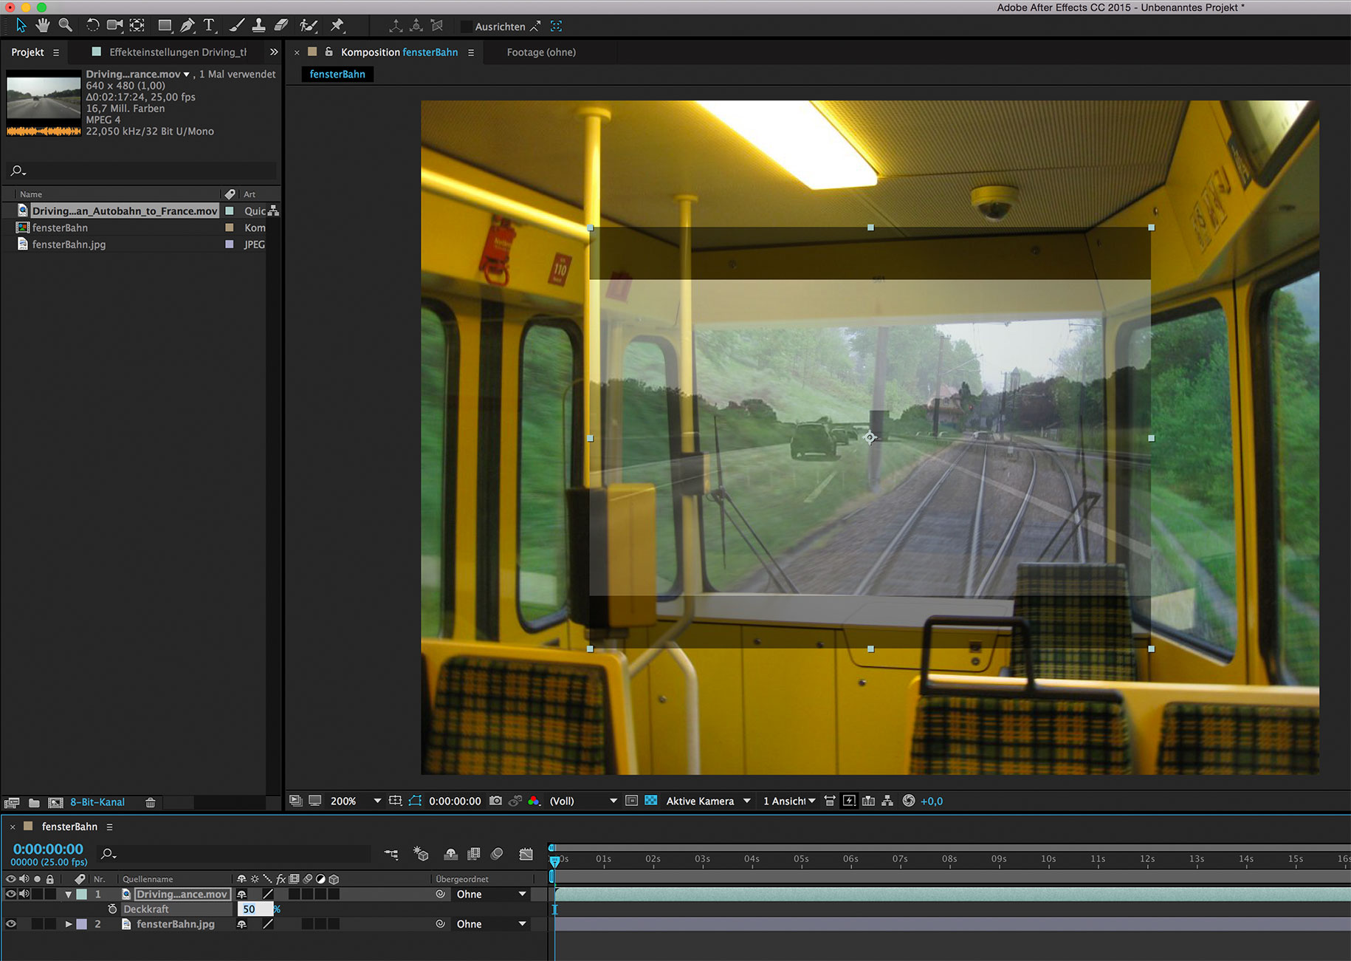Select fensterBahn.jpg in the project list

[69, 244]
